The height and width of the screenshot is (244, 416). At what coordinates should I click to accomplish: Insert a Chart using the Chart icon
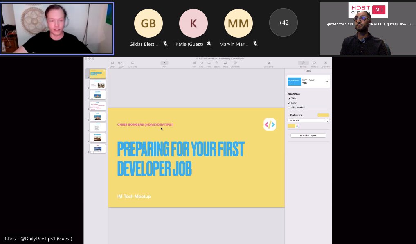tap(202, 63)
